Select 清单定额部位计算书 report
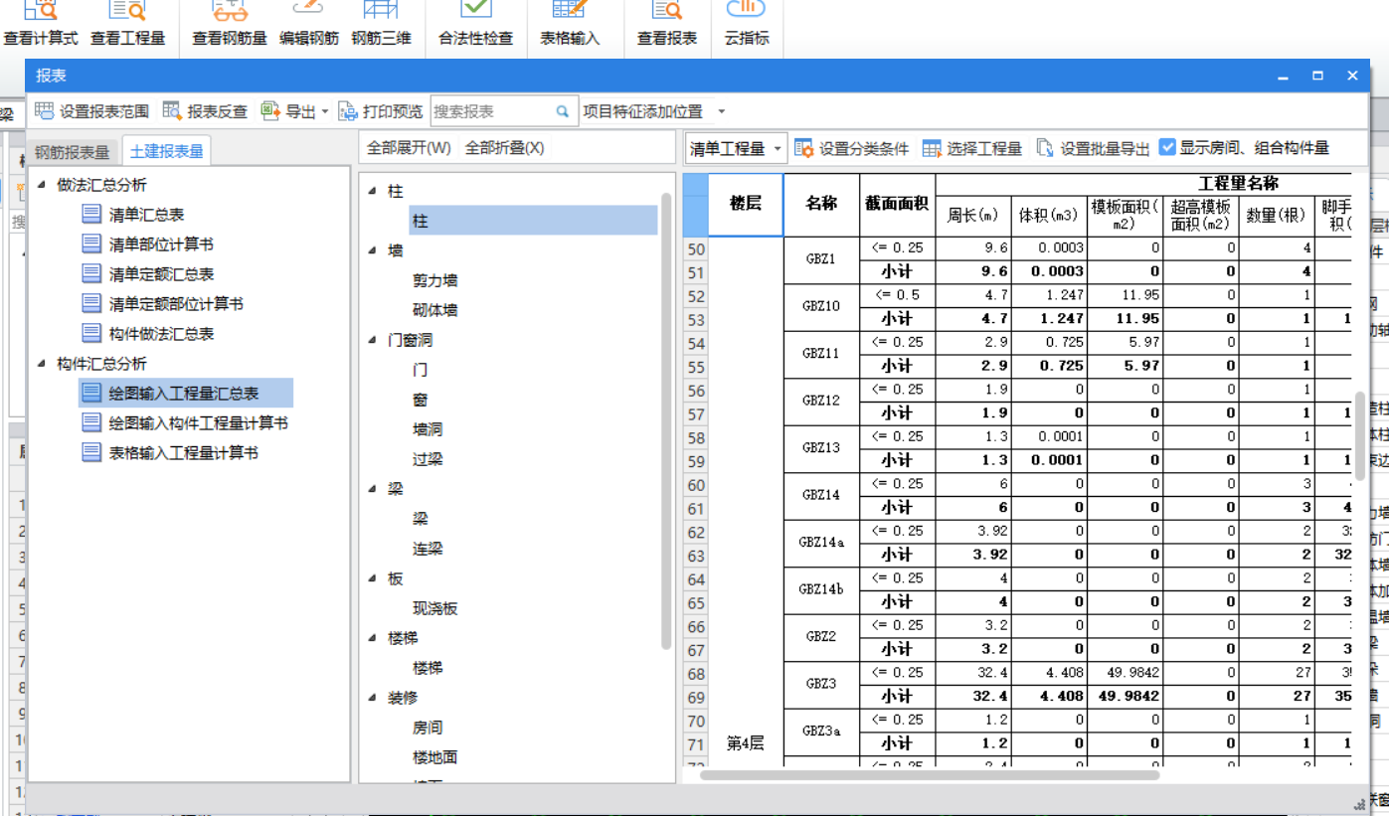 163,303
